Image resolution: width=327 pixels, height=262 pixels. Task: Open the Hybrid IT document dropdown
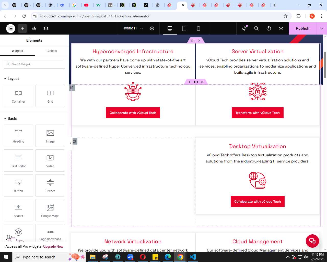[x=133, y=28]
